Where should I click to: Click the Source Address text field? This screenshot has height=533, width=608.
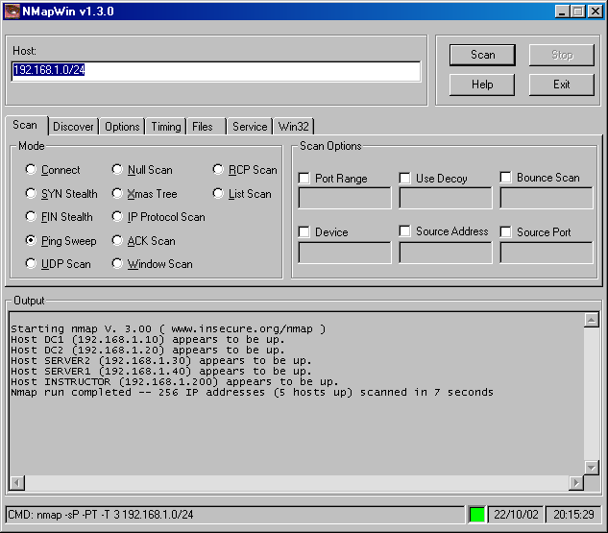[446, 253]
